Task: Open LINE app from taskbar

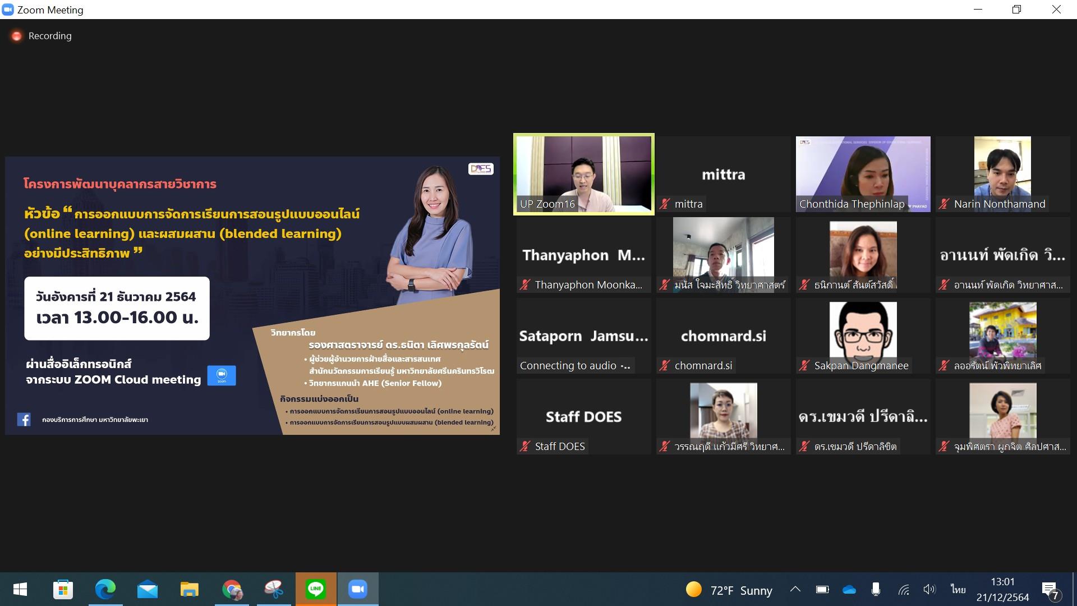Action: click(x=316, y=589)
